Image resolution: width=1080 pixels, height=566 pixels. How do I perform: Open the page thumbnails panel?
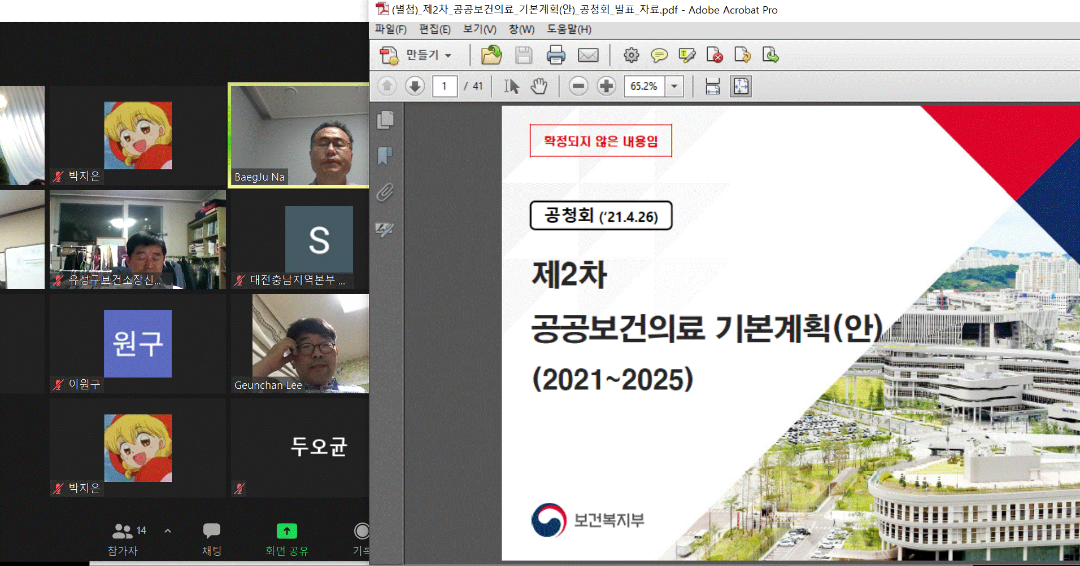(385, 120)
